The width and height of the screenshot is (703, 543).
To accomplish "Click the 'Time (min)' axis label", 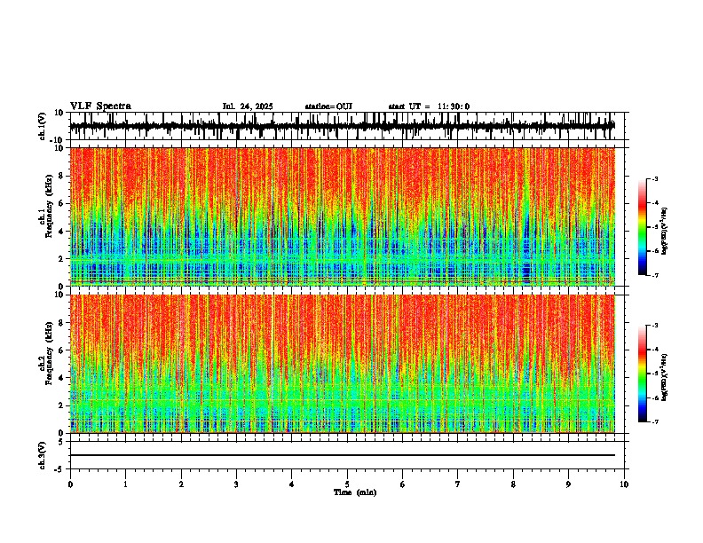I will tap(355, 492).
